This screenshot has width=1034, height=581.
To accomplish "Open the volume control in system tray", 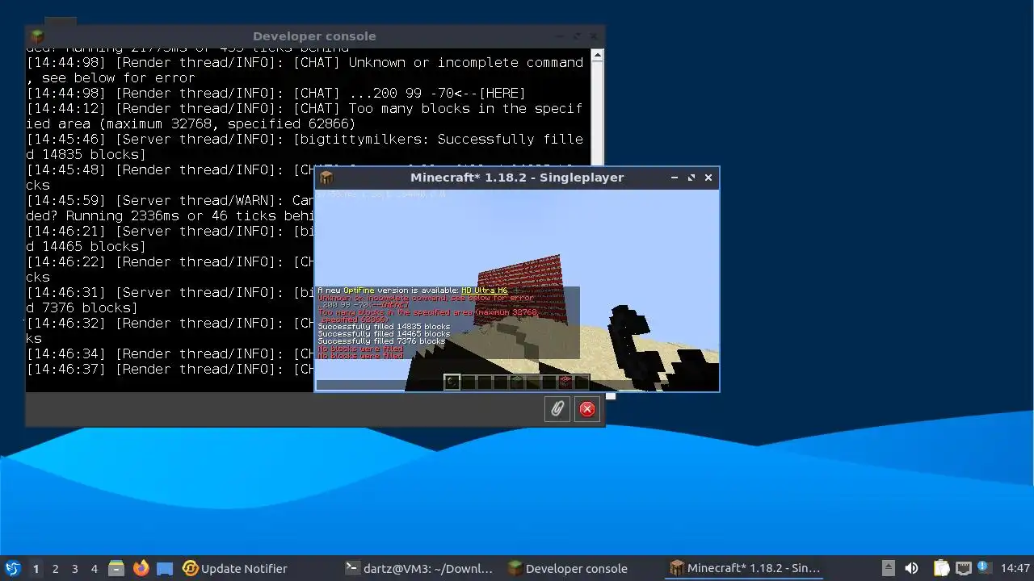I will 912,568.
